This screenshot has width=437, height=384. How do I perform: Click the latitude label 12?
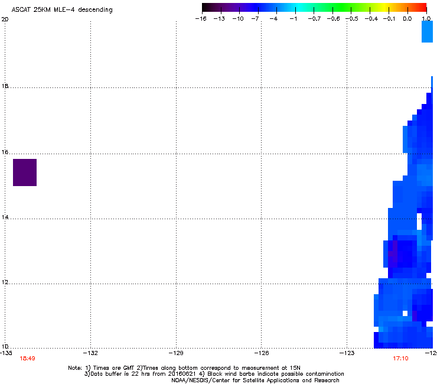[5, 282]
